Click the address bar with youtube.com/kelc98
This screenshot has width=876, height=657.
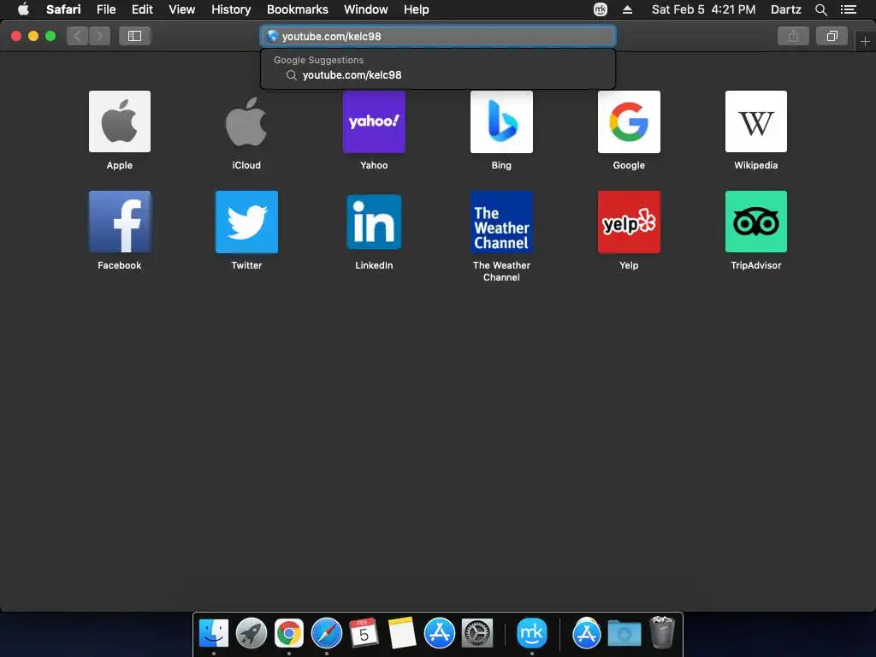(437, 36)
